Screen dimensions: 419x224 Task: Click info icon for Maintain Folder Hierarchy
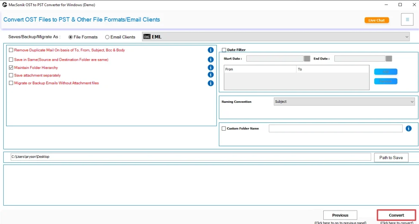pos(211,68)
